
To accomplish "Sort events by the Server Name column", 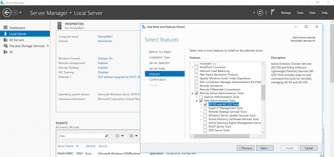I will point(65,146).
